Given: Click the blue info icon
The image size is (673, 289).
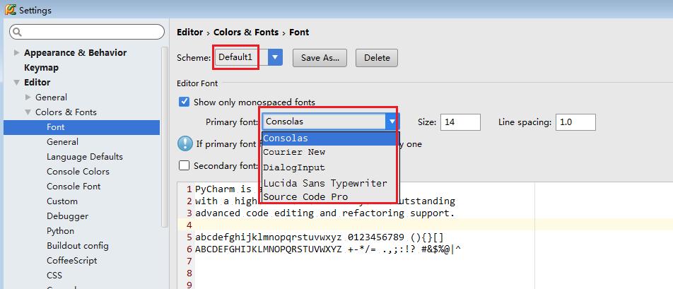Looking at the screenshot, I should (x=185, y=144).
